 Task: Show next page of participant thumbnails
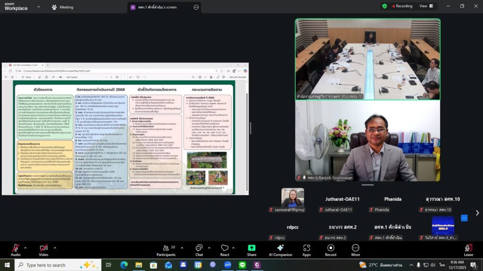[x=477, y=213]
